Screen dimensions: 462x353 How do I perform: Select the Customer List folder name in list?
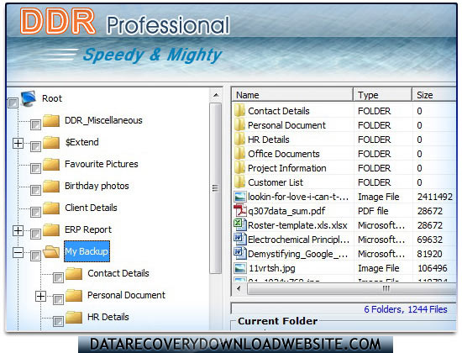[x=276, y=182]
